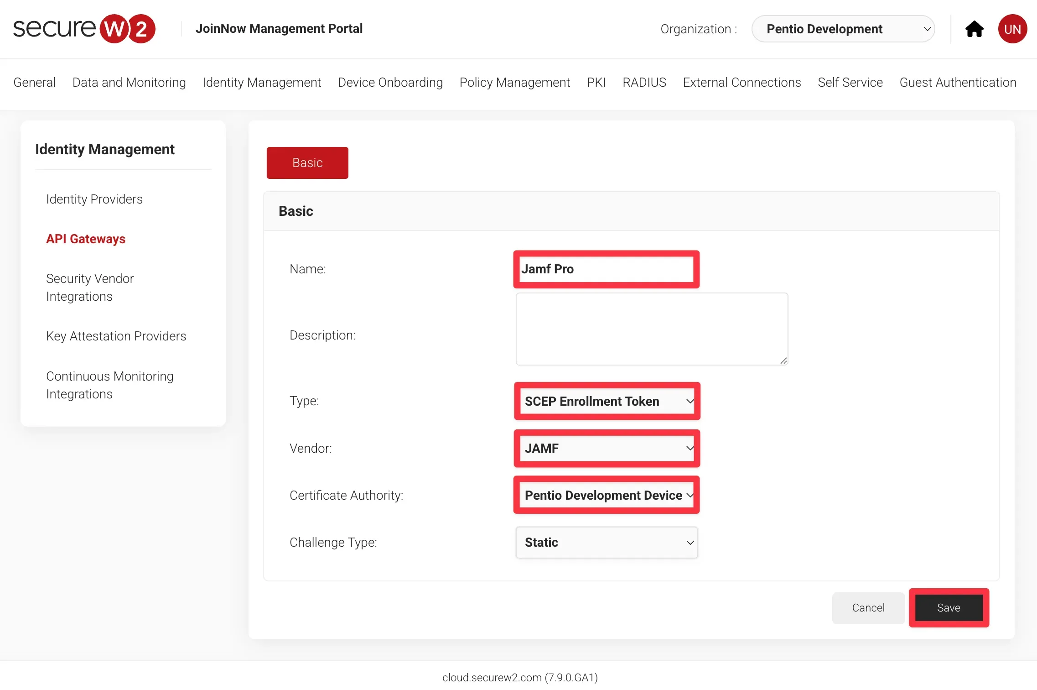This screenshot has height=690, width=1037.
Task: Open Continuous Monitoring Integrations link
Action: (x=109, y=385)
